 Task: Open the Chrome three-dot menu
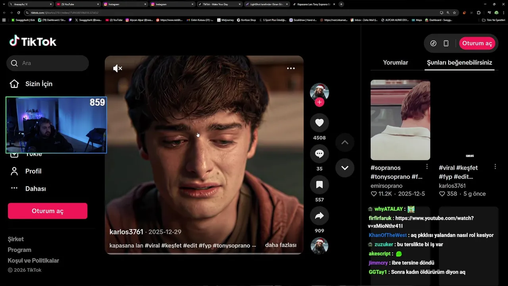(503, 13)
